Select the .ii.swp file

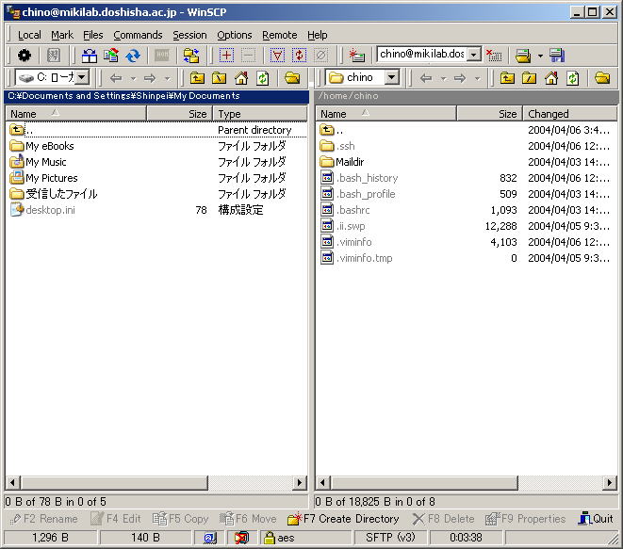pos(342,226)
